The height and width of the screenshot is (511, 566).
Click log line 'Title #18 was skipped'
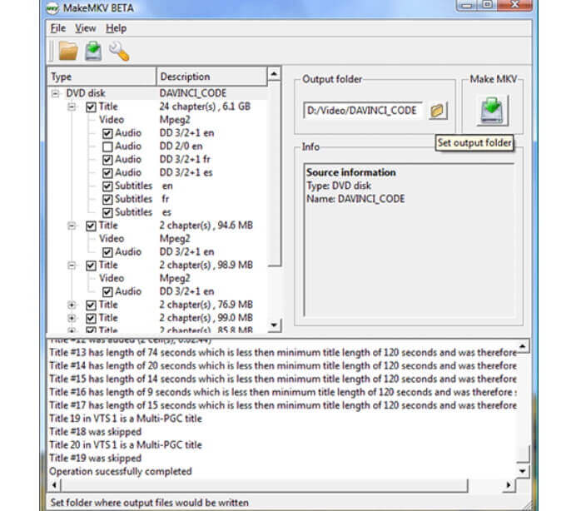click(95, 432)
